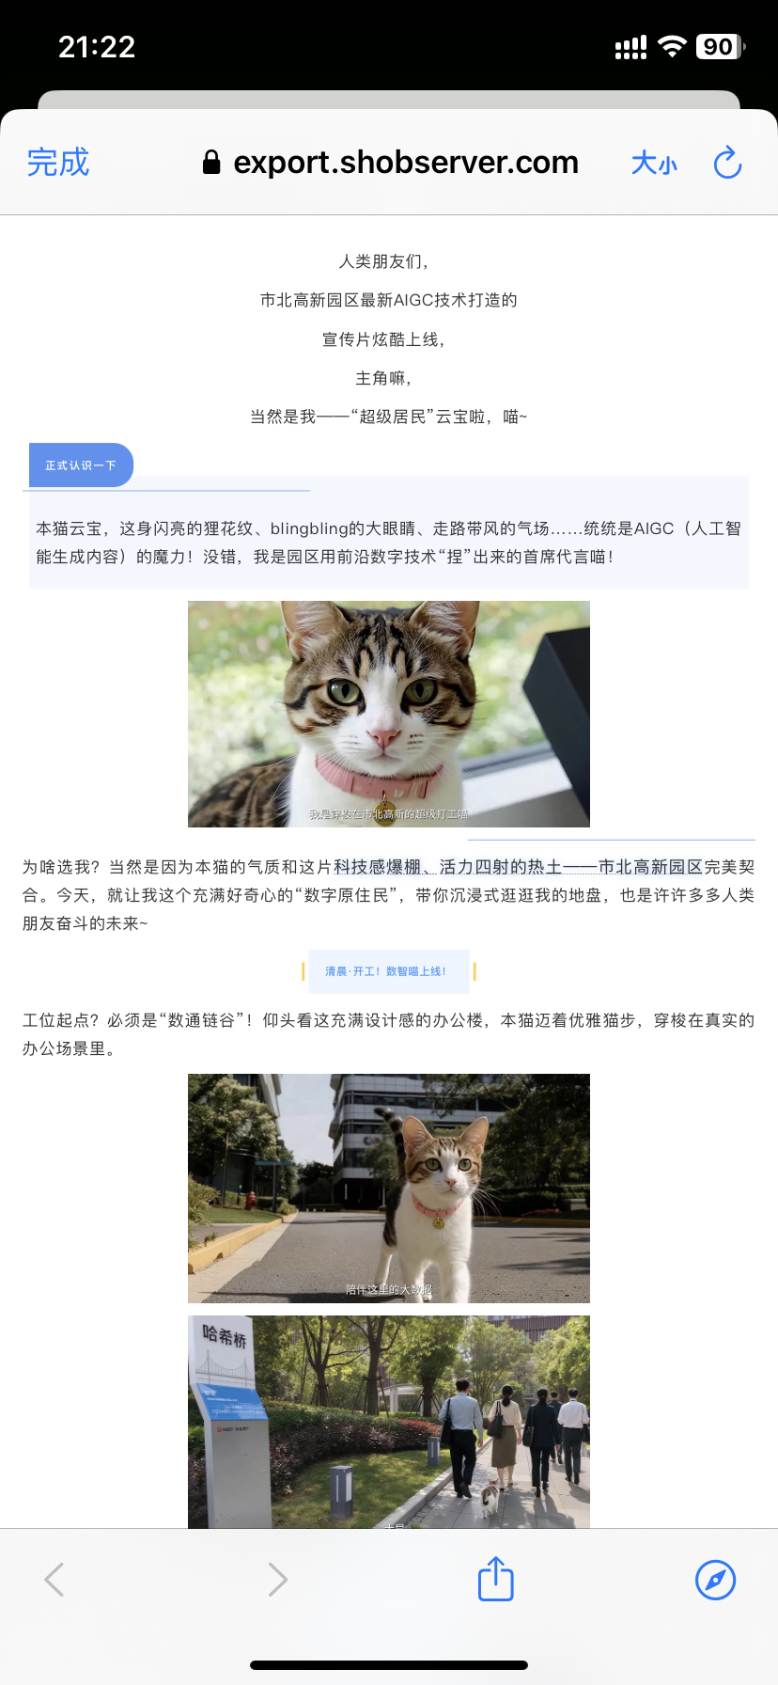Tap the home indicator bar at bottom

(x=389, y=1665)
